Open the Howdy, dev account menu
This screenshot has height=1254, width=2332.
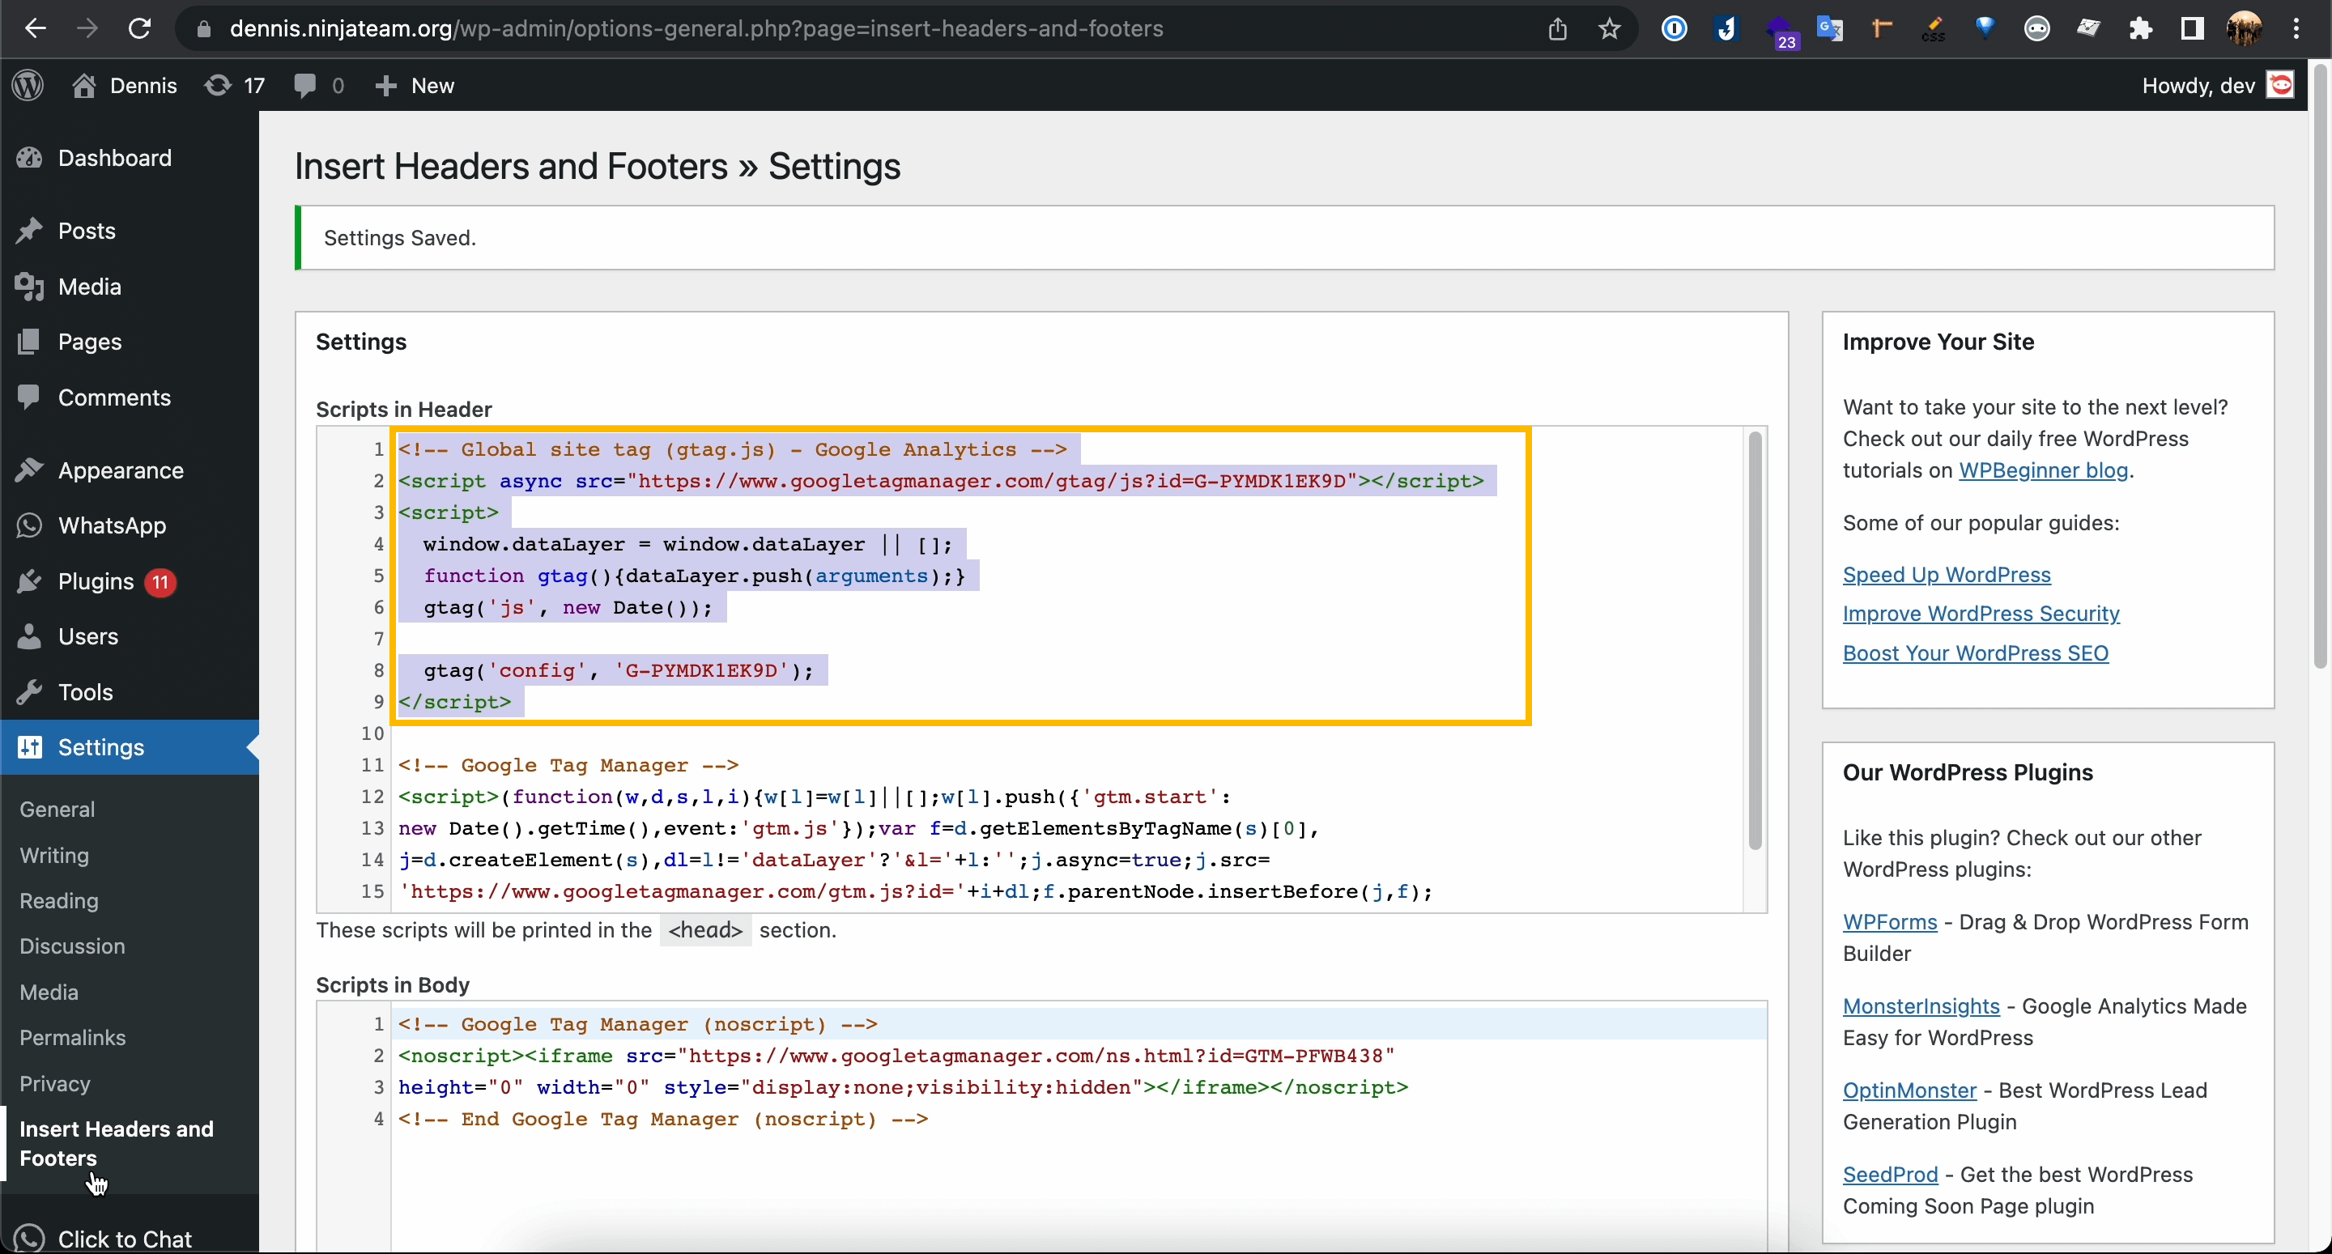(x=2217, y=85)
